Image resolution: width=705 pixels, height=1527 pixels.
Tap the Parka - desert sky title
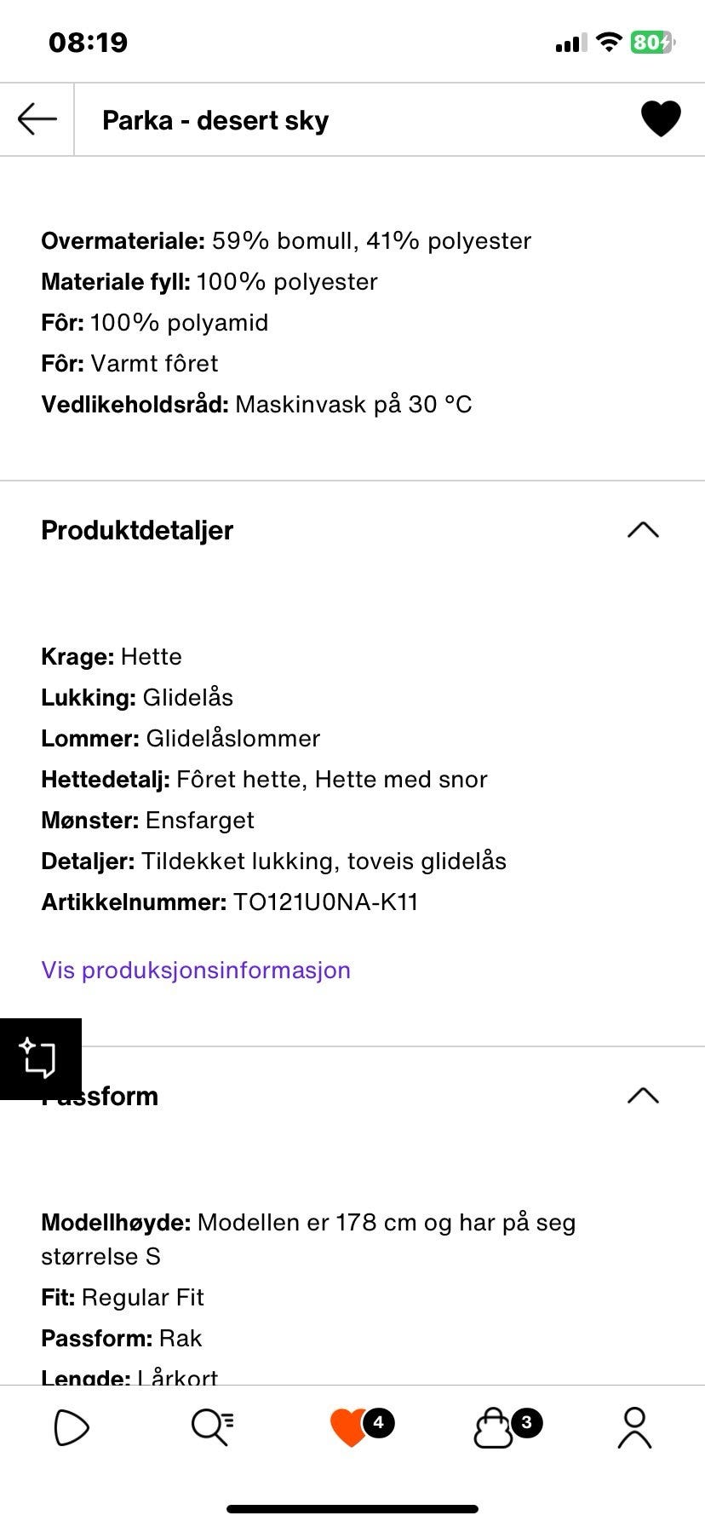point(215,120)
